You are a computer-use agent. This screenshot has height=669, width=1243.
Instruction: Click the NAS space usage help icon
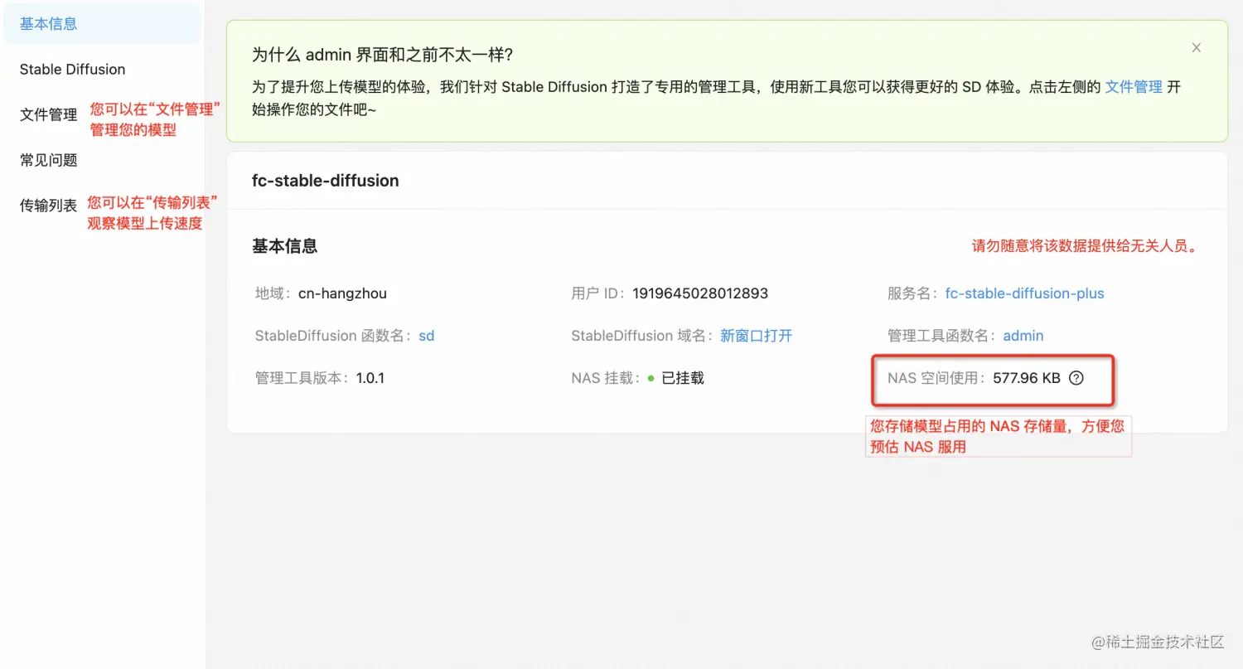(x=1076, y=378)
